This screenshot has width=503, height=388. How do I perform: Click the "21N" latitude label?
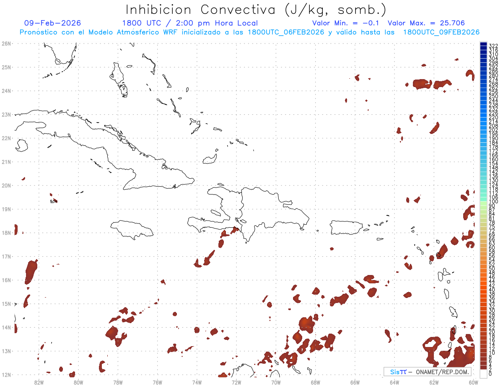point(6,162)
